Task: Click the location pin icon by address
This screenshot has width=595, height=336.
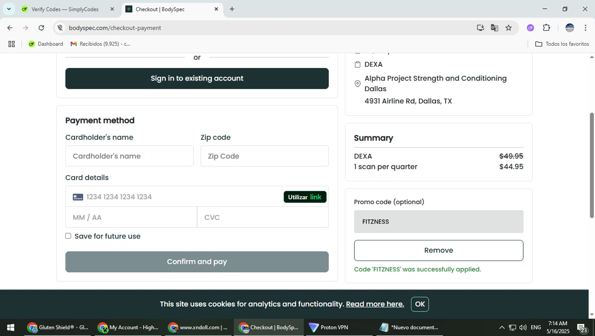Action: (357, 84)
